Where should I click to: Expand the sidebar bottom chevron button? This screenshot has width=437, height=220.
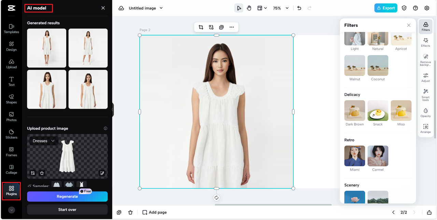(x=12, y=210)
